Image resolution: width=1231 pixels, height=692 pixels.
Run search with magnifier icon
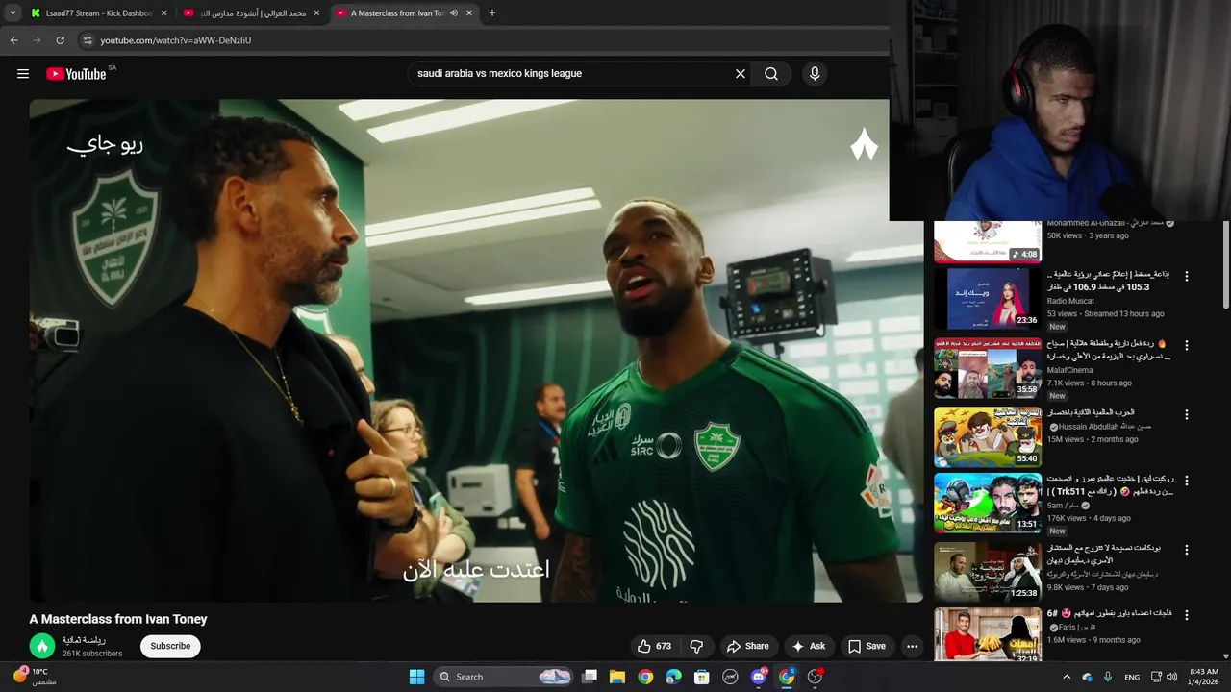[x=771, y=74]
